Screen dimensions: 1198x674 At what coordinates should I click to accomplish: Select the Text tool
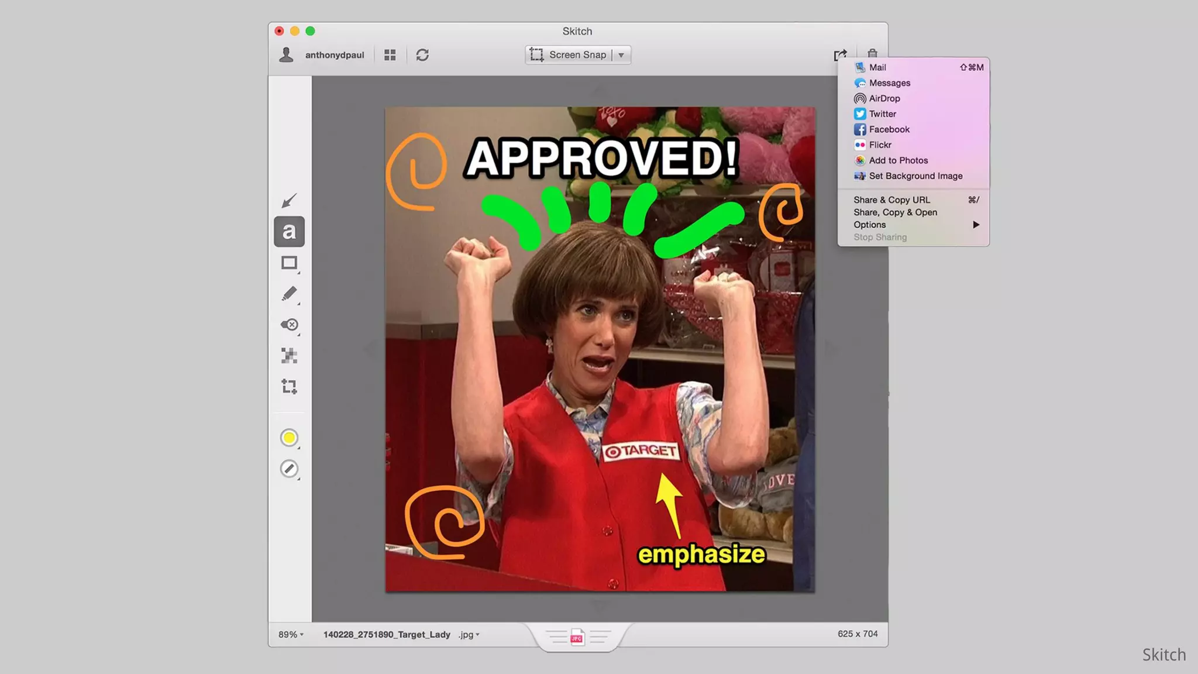tap(289, 232)
